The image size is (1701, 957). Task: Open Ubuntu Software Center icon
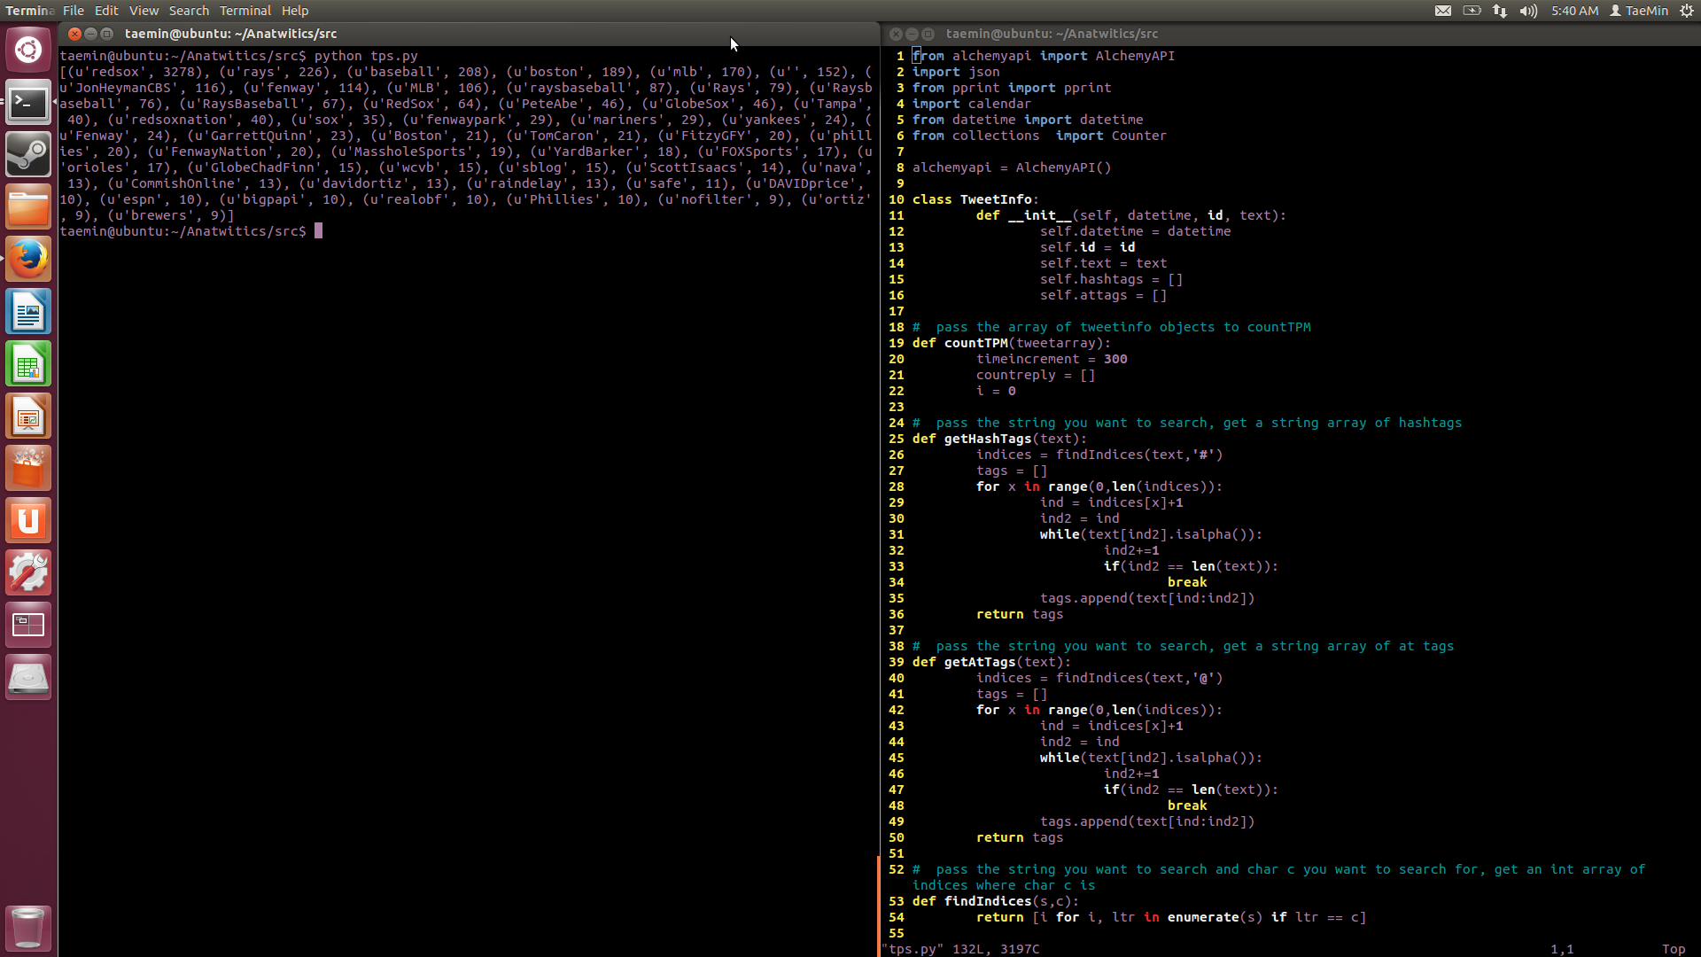(x=28, y=469)
